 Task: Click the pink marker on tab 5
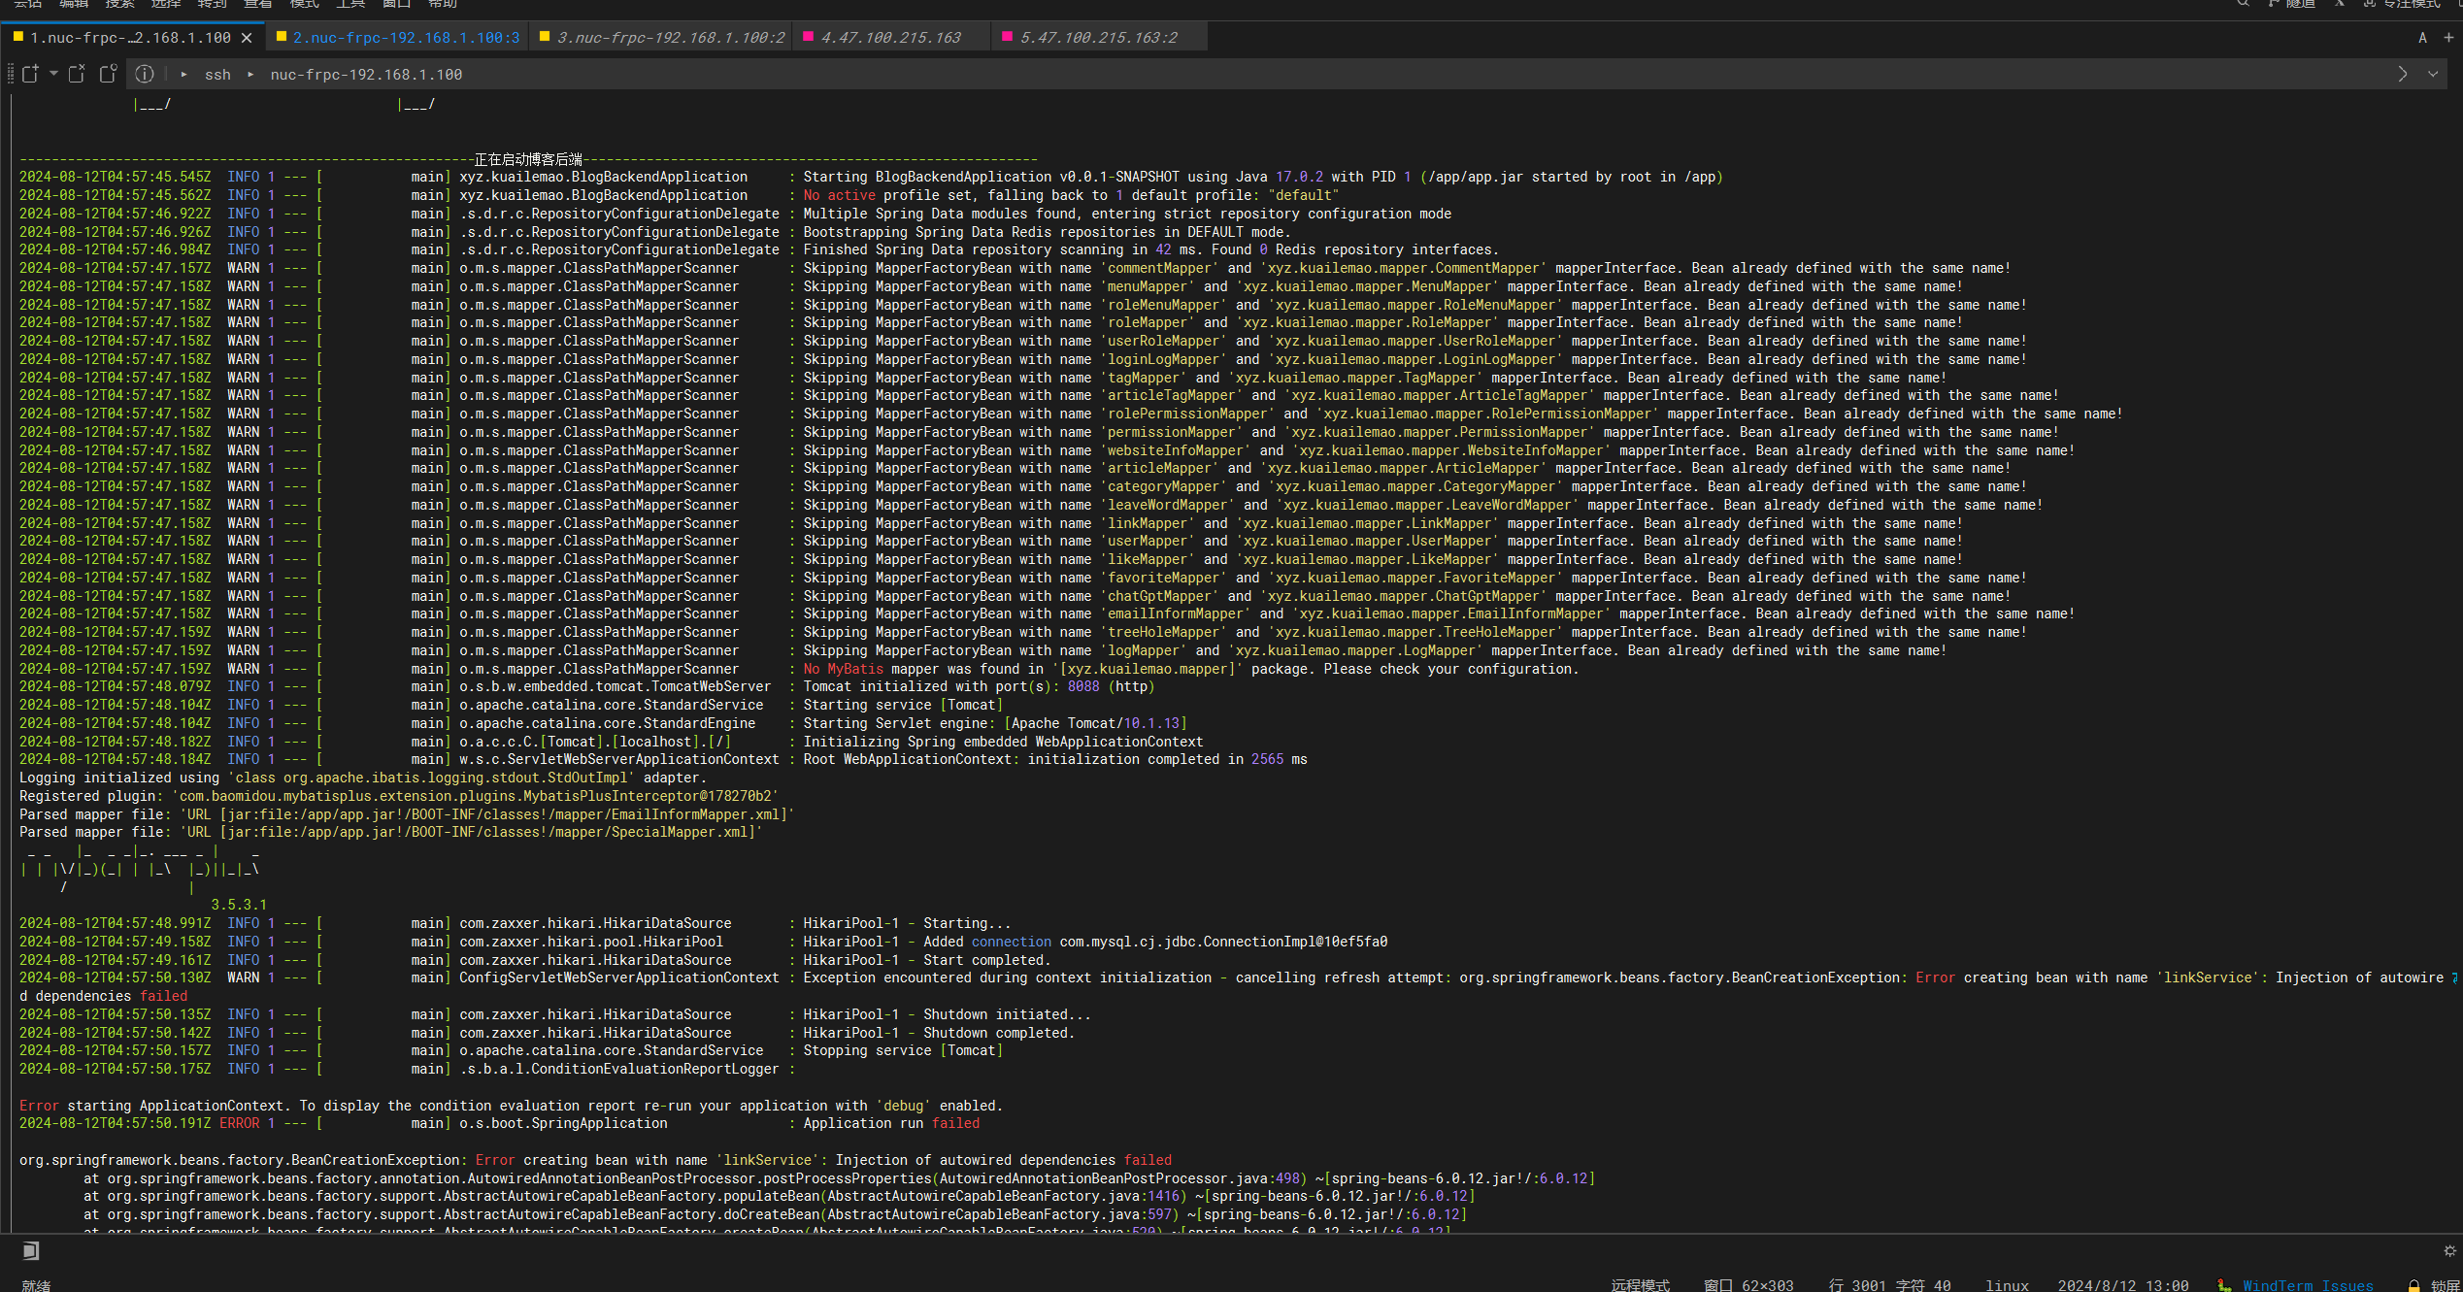[1008, 37]
